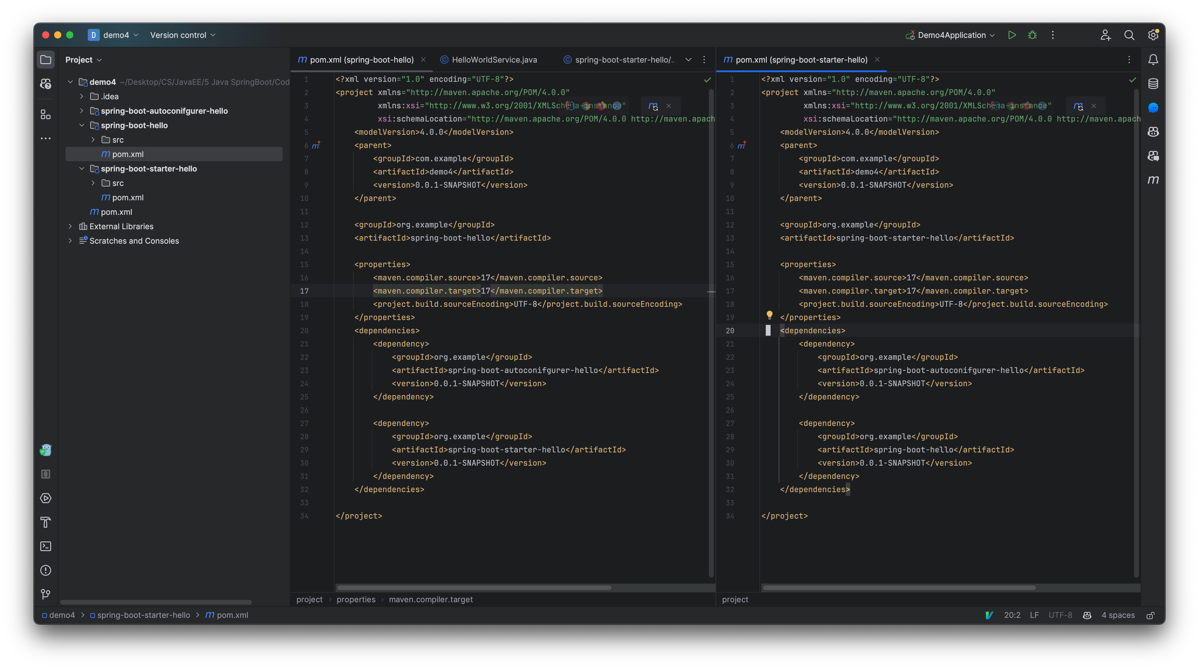The height and width of the screenshot is (669, 1199).
Task: Open the Structure tool window icon
Action: pyautogui.click(x=46, y=115)
